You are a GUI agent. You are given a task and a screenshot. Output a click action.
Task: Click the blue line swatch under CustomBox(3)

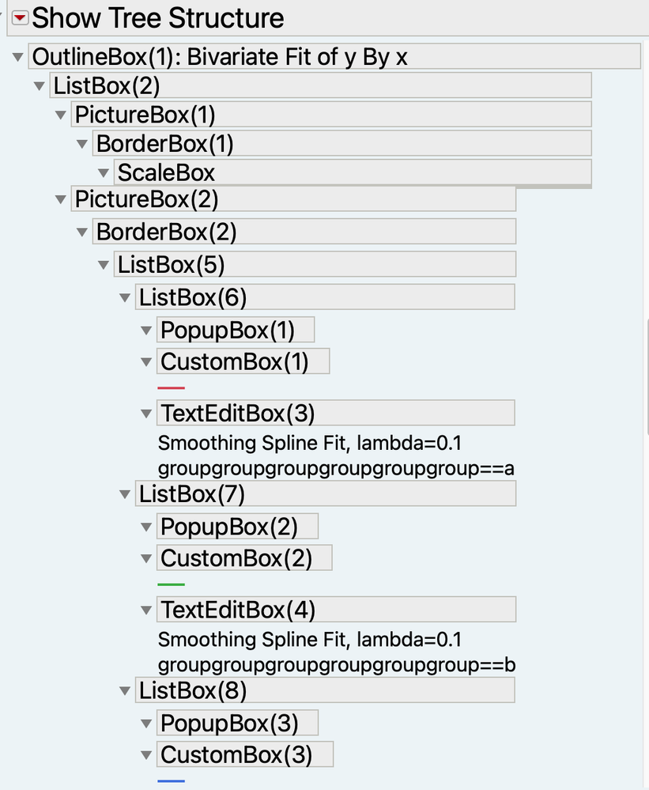[172, 781]
